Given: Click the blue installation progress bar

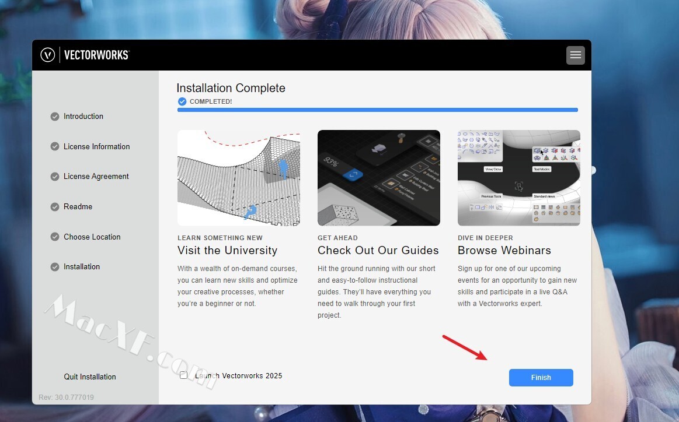Looking at the screenshot, I should pos(378,110).
